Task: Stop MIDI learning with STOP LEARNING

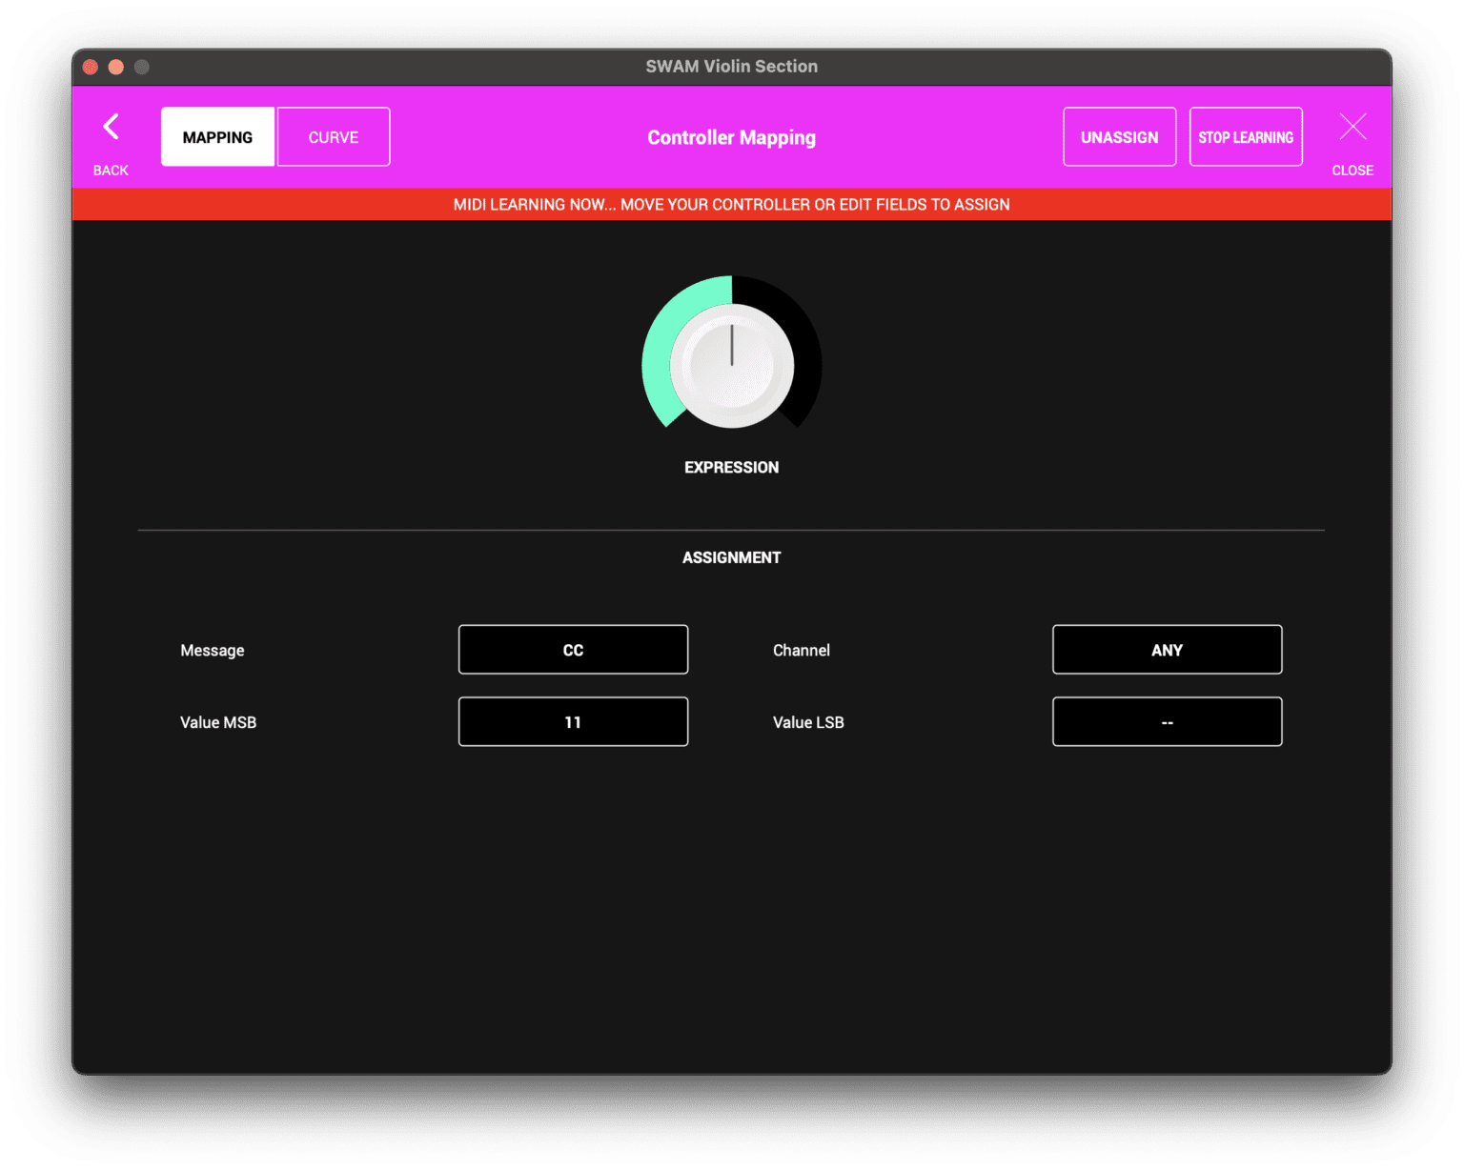Action: click(x=1245, y=137)
